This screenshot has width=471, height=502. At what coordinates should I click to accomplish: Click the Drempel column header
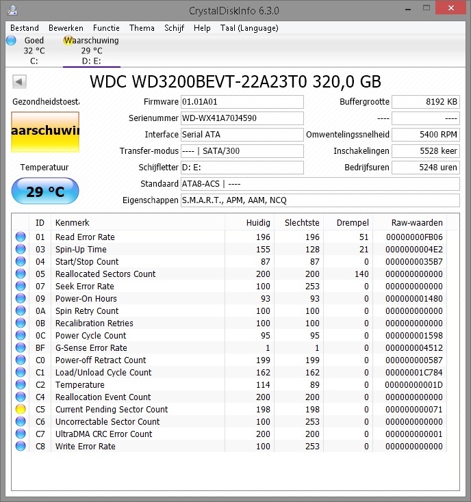click(x=348, y=222)
